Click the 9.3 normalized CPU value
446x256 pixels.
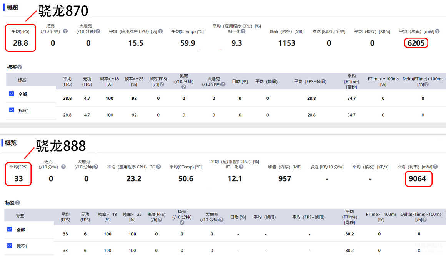point(237,43)
